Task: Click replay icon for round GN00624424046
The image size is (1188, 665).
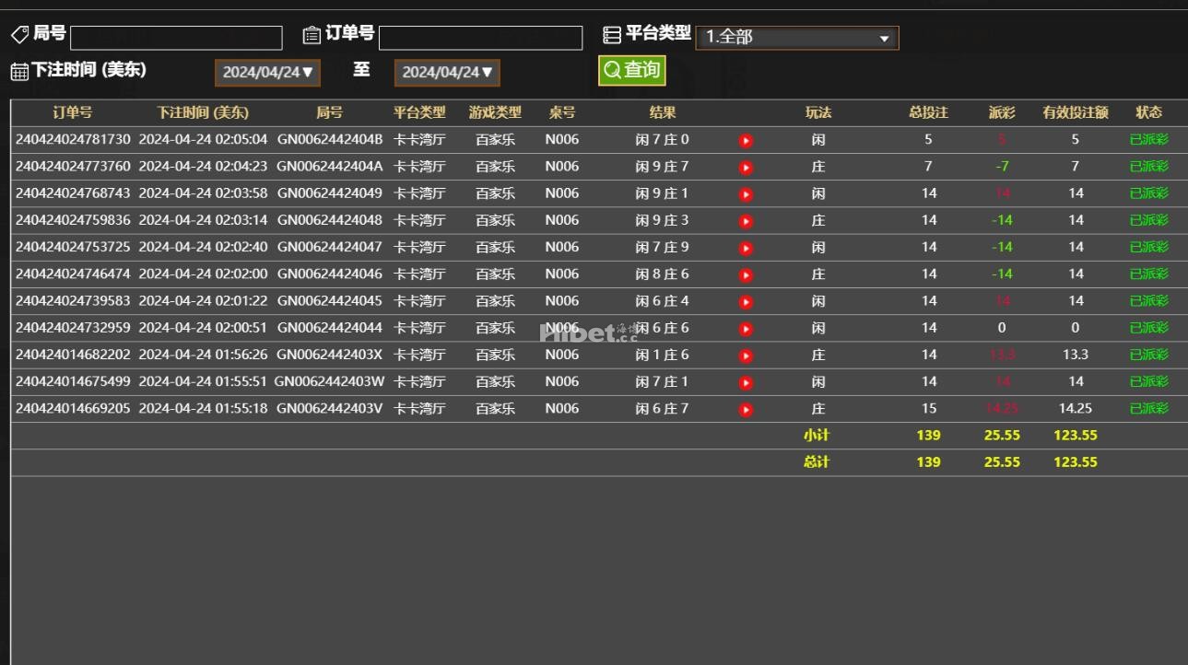Action: [746, 274]
